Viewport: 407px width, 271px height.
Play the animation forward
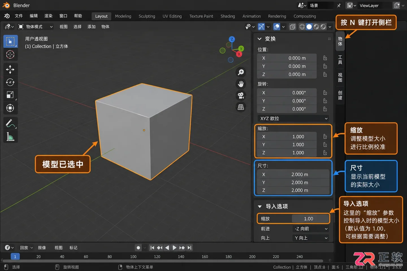(x=174, y=248)
